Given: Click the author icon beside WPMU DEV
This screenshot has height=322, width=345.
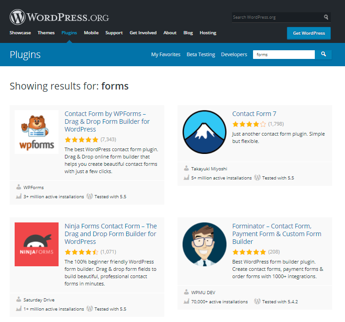Looking at the screenshot, I should click(x=186, y=292).
